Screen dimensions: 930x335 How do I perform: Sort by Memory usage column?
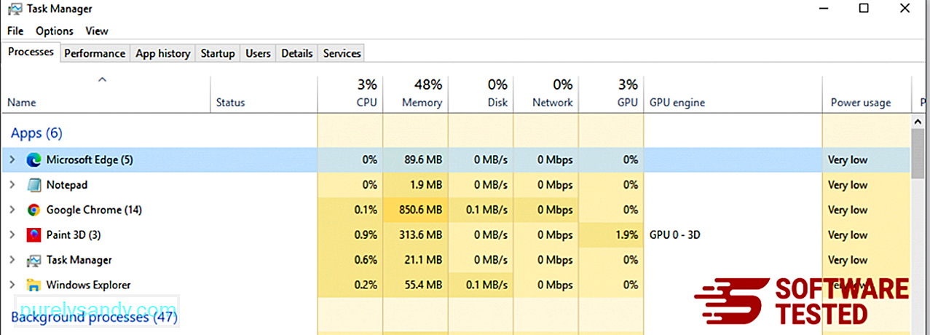[x=415, y=93]
